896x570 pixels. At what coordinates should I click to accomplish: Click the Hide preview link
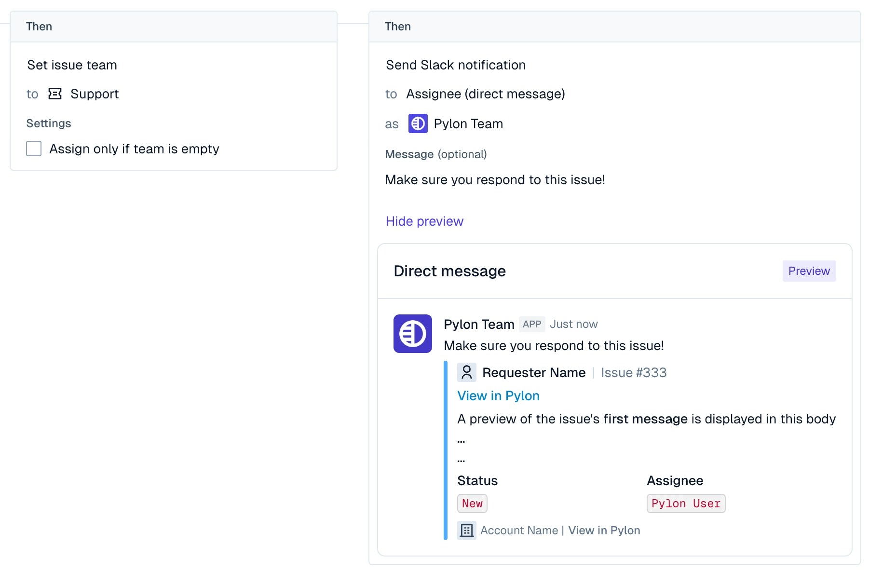click(x=424, y=221)
